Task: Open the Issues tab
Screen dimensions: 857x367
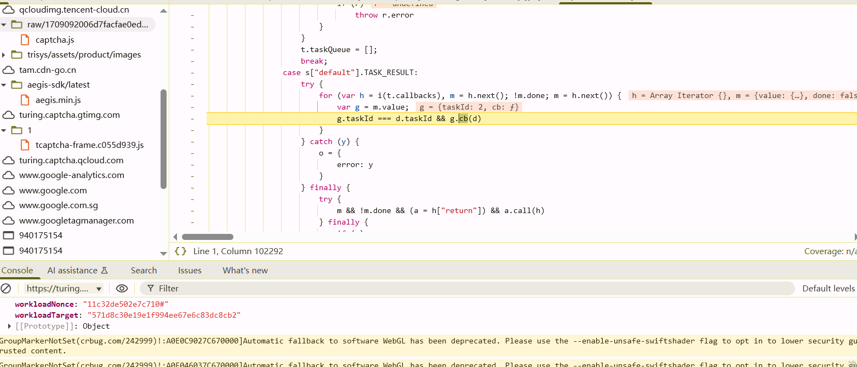Action: [190, 271]
